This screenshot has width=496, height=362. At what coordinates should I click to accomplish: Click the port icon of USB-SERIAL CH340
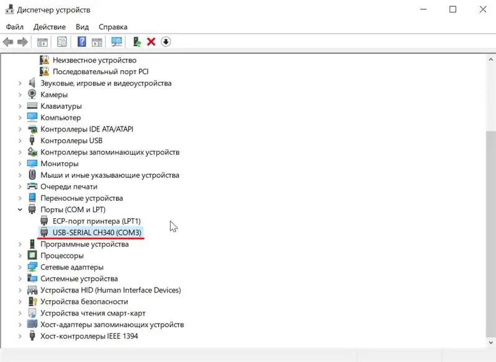tap(44, 232)
